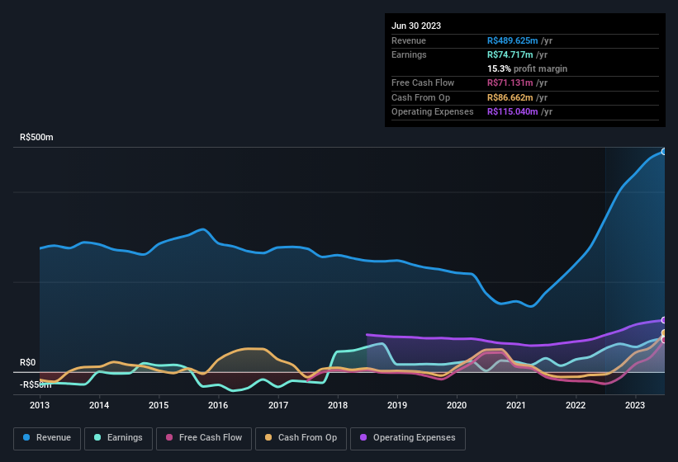
Task: Select the 2016 x-axis year label
Action: [218, 405]
